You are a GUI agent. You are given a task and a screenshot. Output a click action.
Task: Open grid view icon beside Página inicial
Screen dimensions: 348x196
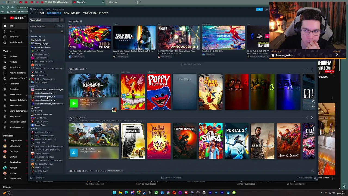click(62, 20)
